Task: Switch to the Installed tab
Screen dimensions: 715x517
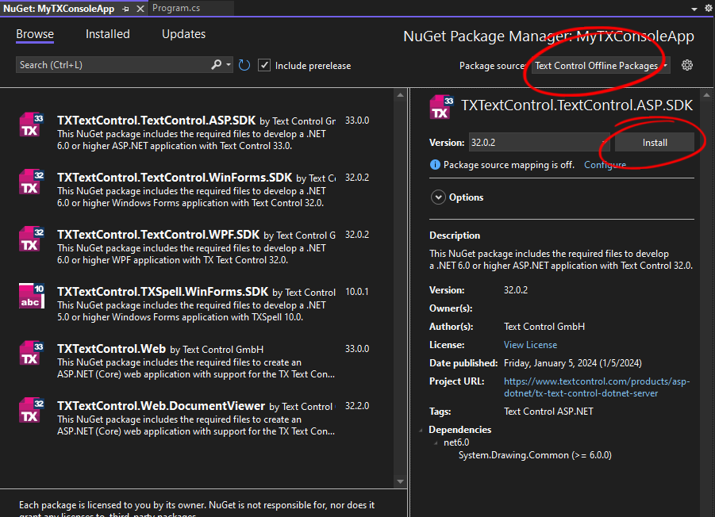Action: point(108,34)
